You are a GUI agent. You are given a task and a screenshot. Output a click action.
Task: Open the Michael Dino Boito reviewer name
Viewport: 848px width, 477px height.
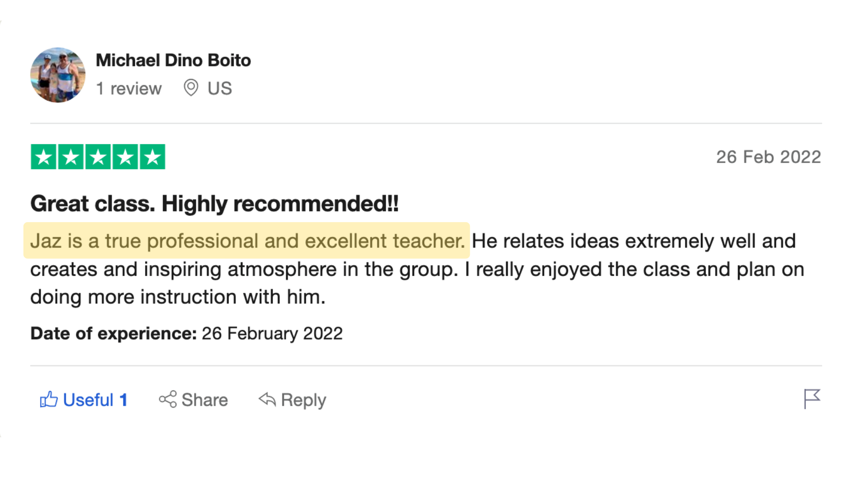pos(173,60)
